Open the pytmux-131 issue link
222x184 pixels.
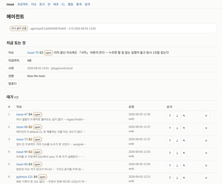click(x=24, y=177)
